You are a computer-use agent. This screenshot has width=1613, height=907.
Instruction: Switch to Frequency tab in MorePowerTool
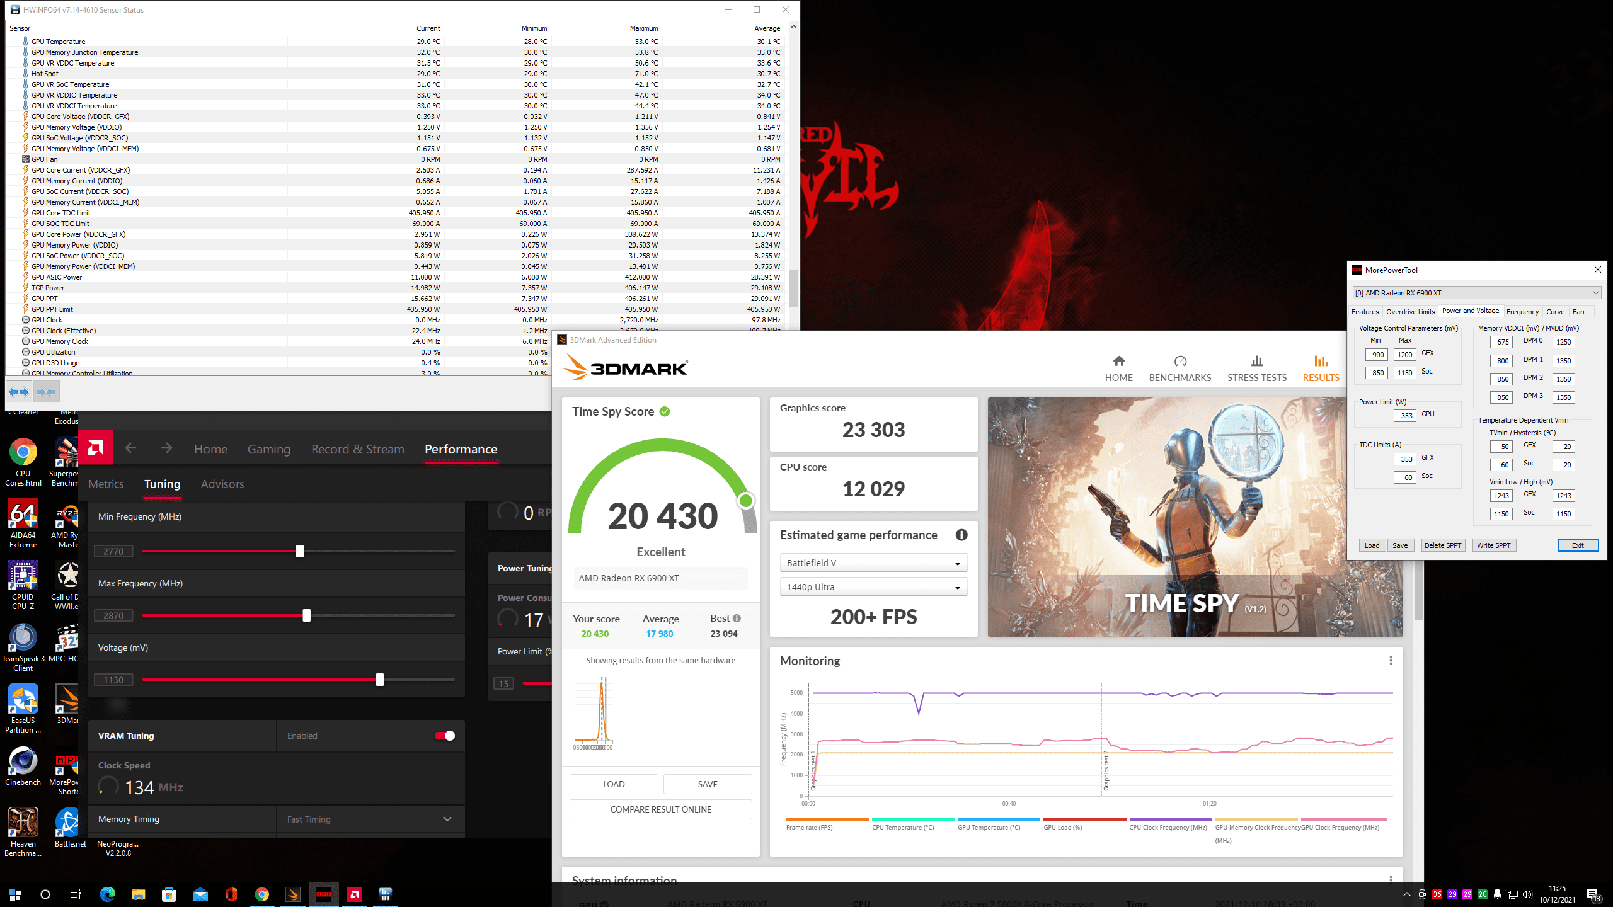click(1522, 312)
